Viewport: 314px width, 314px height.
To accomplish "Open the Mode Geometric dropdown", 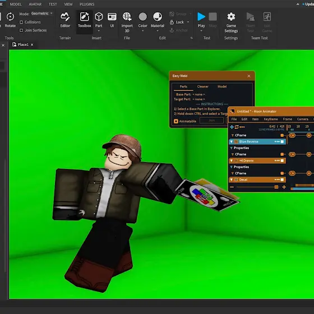I will 41,13.
